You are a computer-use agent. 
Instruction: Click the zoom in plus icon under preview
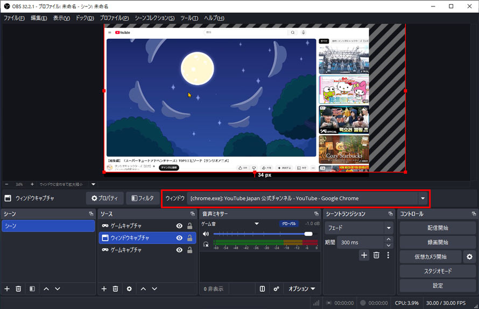pyautogui.click(x=32, y=184)
